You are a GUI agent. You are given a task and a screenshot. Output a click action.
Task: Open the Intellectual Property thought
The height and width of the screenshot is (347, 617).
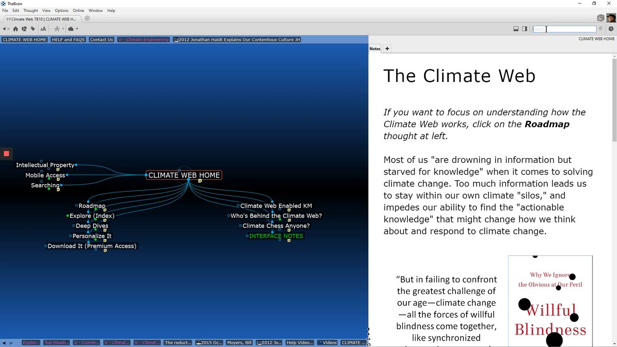click(x=45, y=165)
